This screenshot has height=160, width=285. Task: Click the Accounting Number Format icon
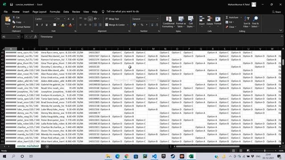click(134, 25)
